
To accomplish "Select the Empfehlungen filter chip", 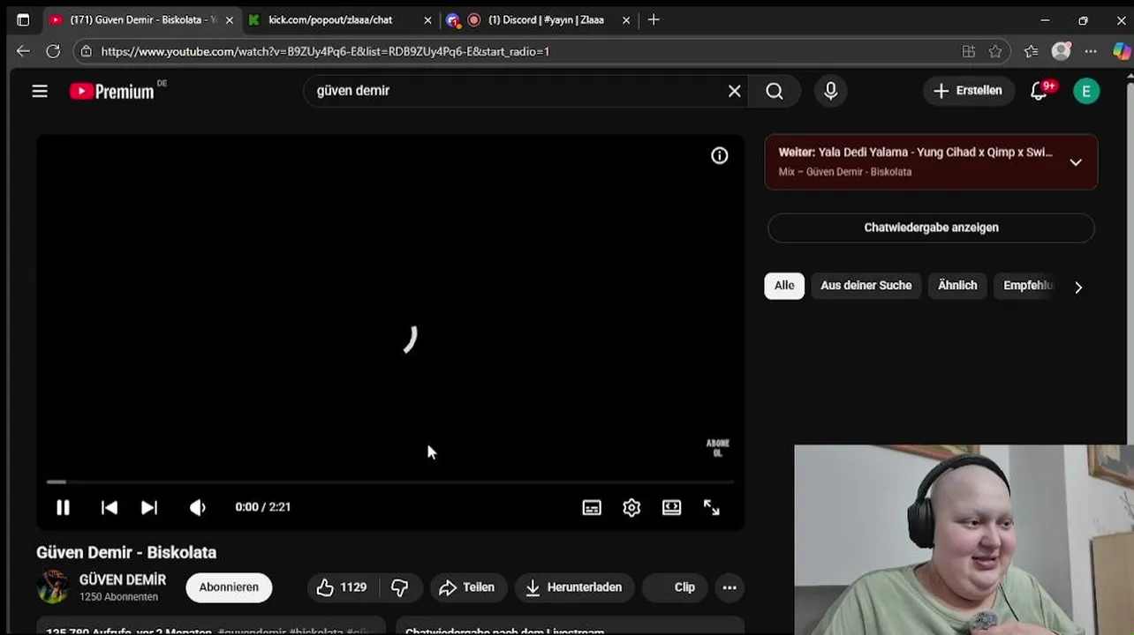I will pyautogui.click(x=1027, y=286).
